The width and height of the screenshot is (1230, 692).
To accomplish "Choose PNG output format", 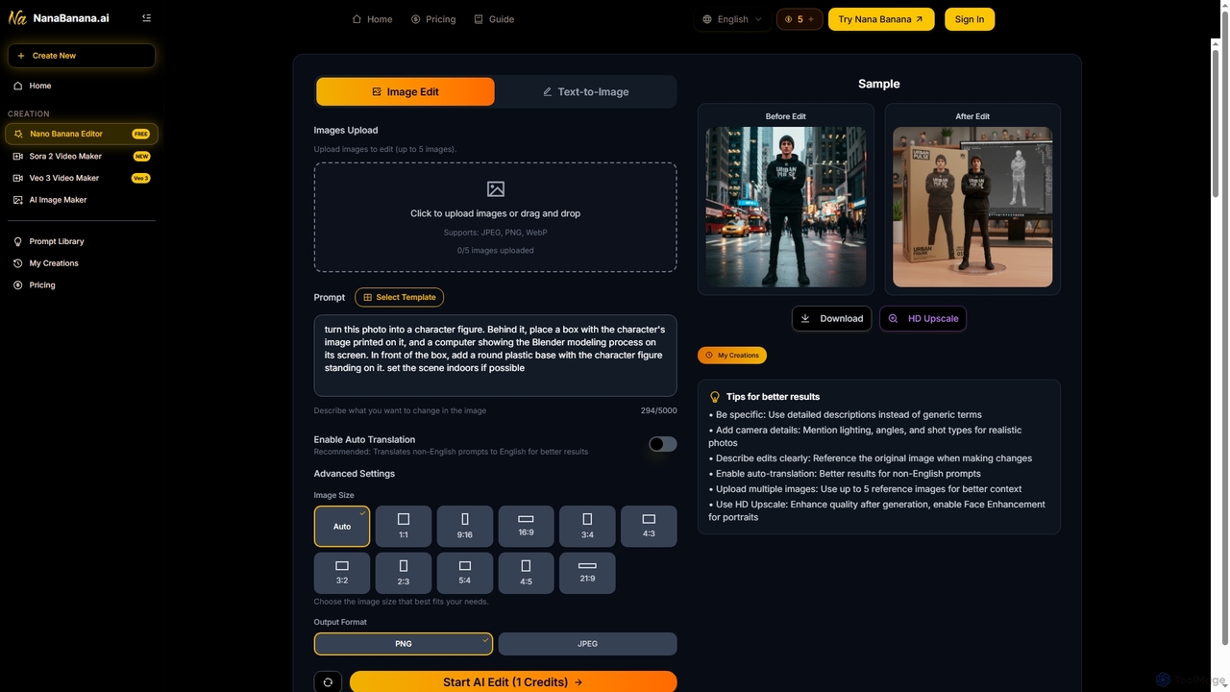I will (404, 644).
